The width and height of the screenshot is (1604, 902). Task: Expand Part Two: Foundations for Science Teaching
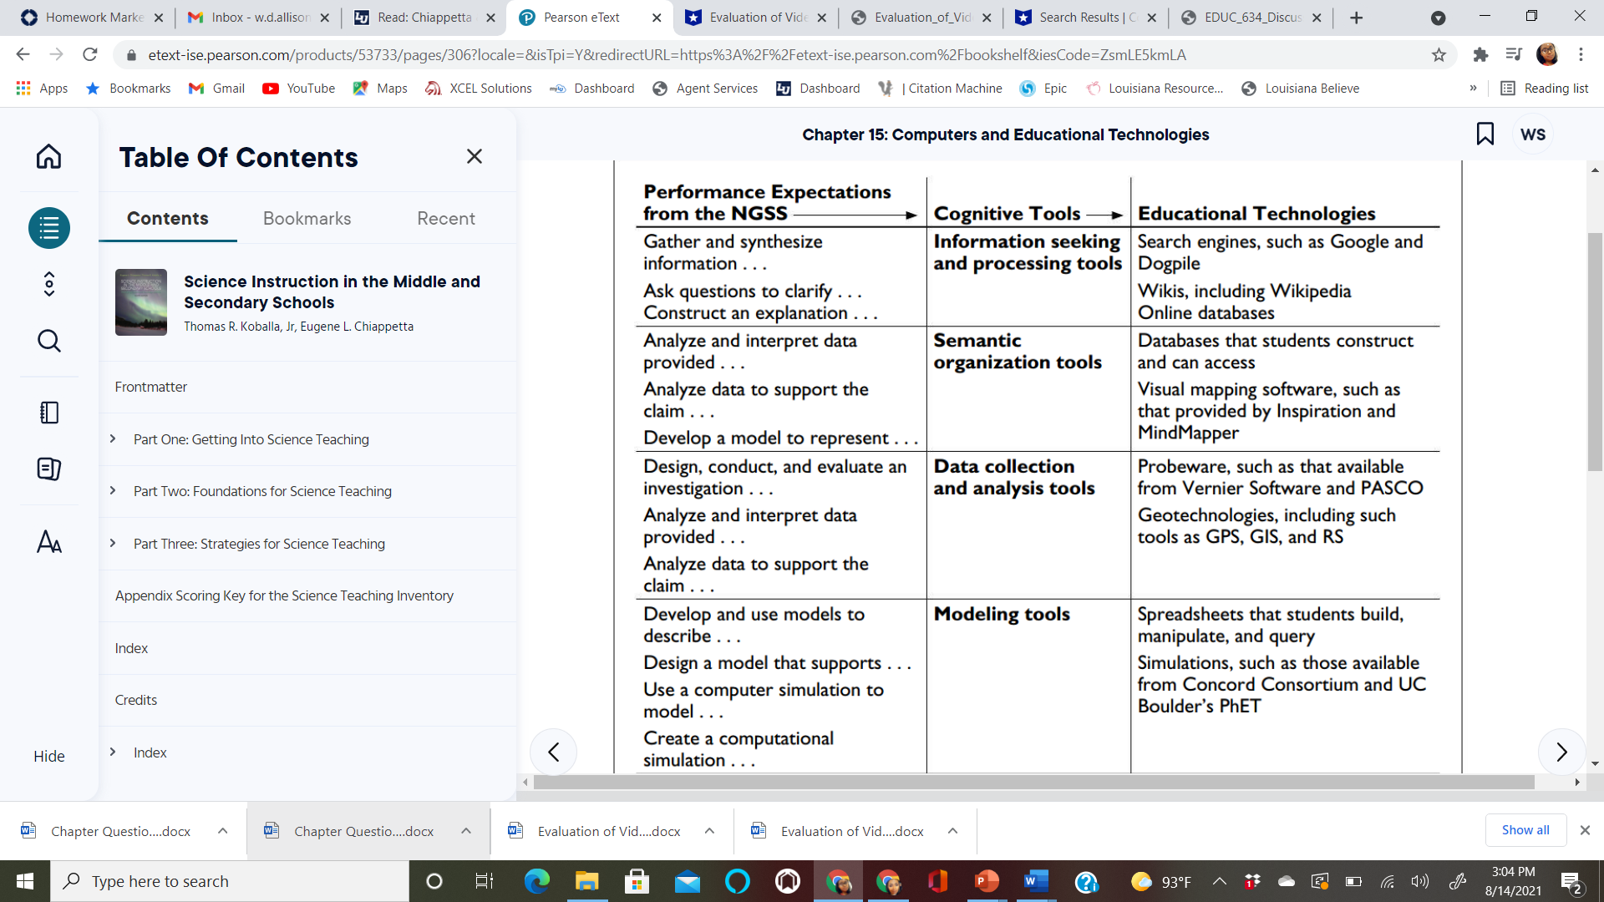point(113,490)
